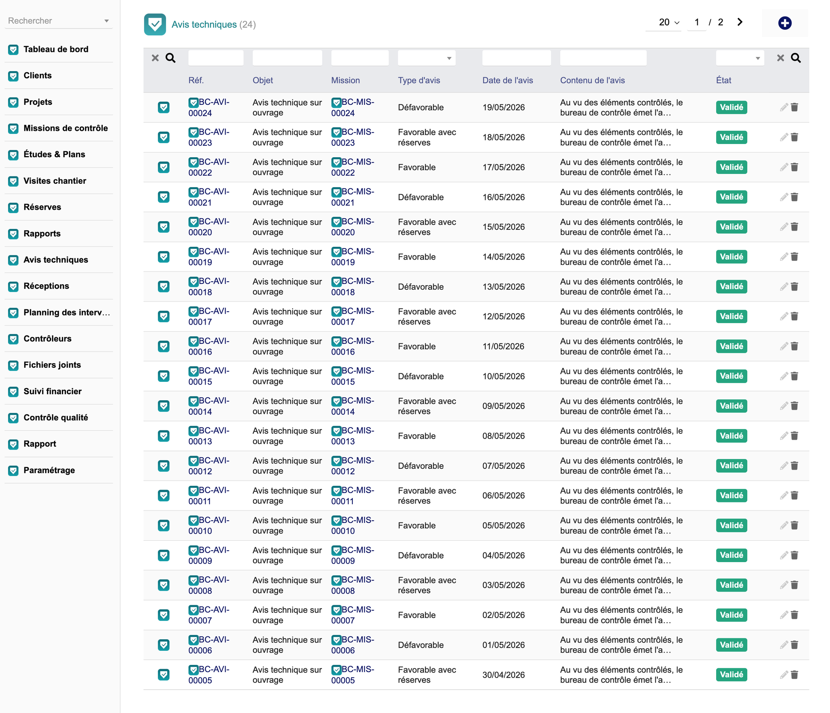Go to next page arrow
This screenshot has height=713, width=830.
point(740,22)
